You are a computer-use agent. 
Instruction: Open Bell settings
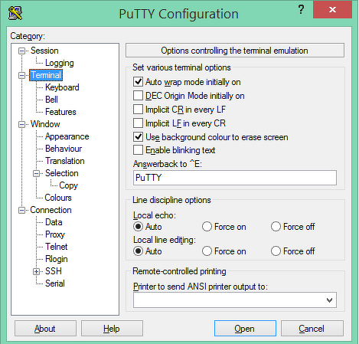pyautogui.click(x=51, y=100)
